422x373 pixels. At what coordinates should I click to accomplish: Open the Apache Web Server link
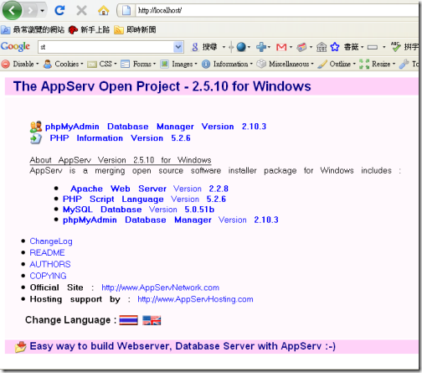[149, 189]
